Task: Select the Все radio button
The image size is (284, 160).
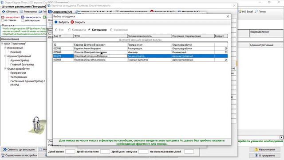Action: pos(56,30)
